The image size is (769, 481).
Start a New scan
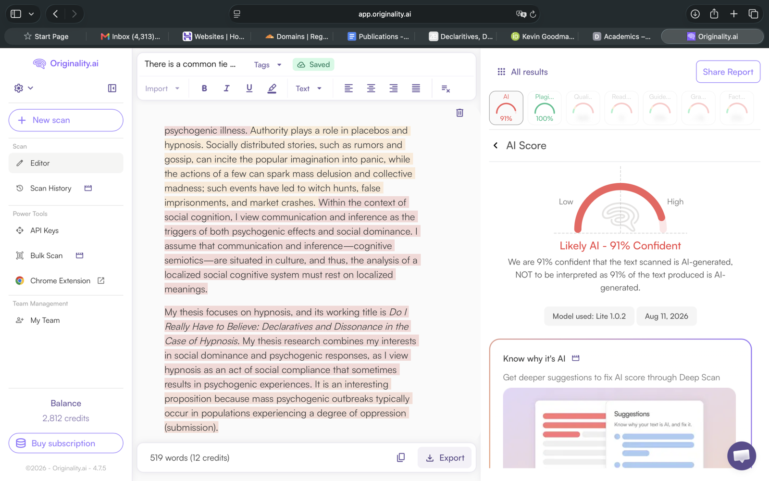click(66, 120)
